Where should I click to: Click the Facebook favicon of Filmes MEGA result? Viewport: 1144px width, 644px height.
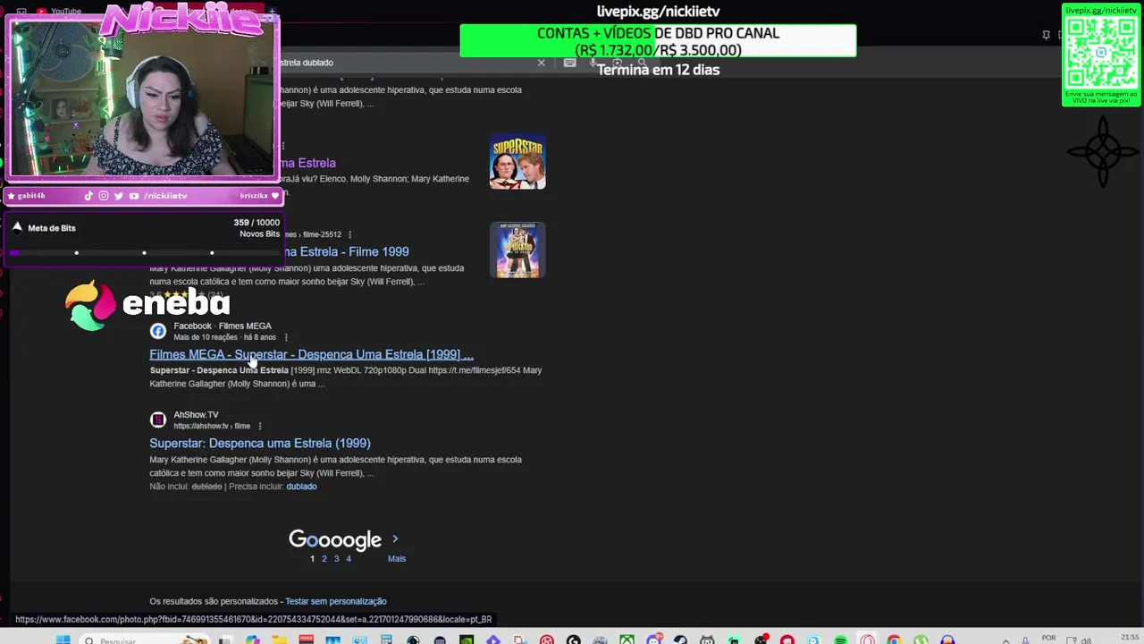click(158, 331)
